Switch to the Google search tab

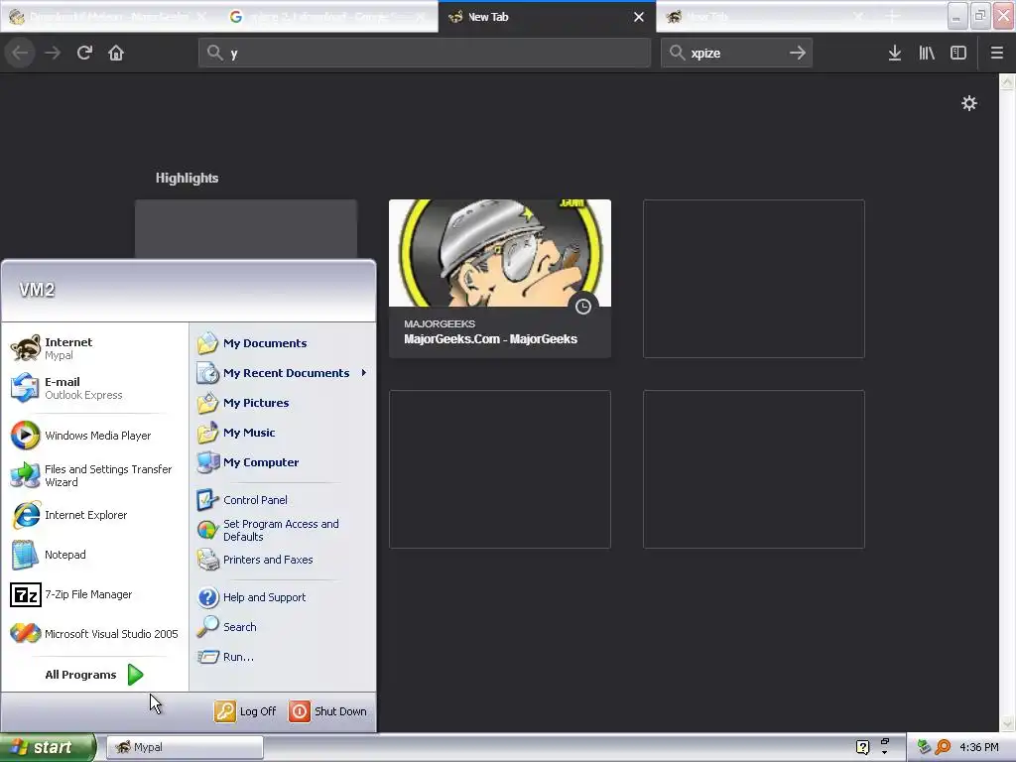[327, 17]
